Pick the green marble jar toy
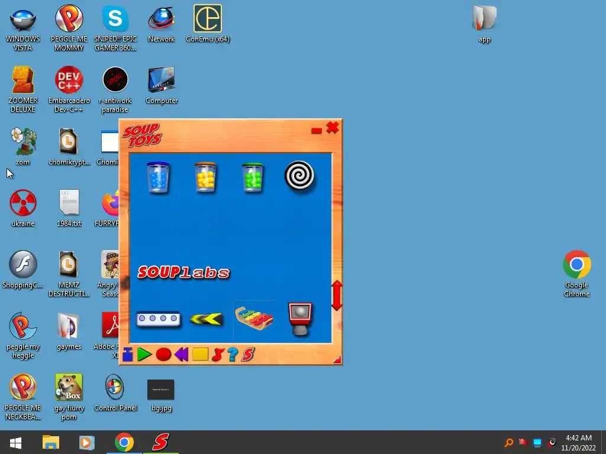The image size is (606, 454). (x=252, y=177)
